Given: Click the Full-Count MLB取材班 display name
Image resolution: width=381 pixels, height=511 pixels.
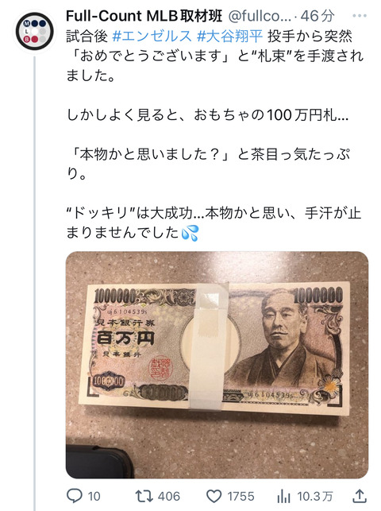Looking at the screenshot, I should point(144,16).
